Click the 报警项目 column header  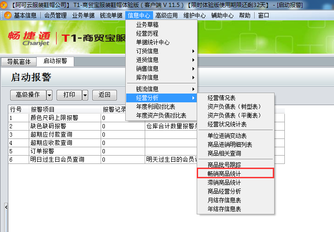(x=65, y=109)
